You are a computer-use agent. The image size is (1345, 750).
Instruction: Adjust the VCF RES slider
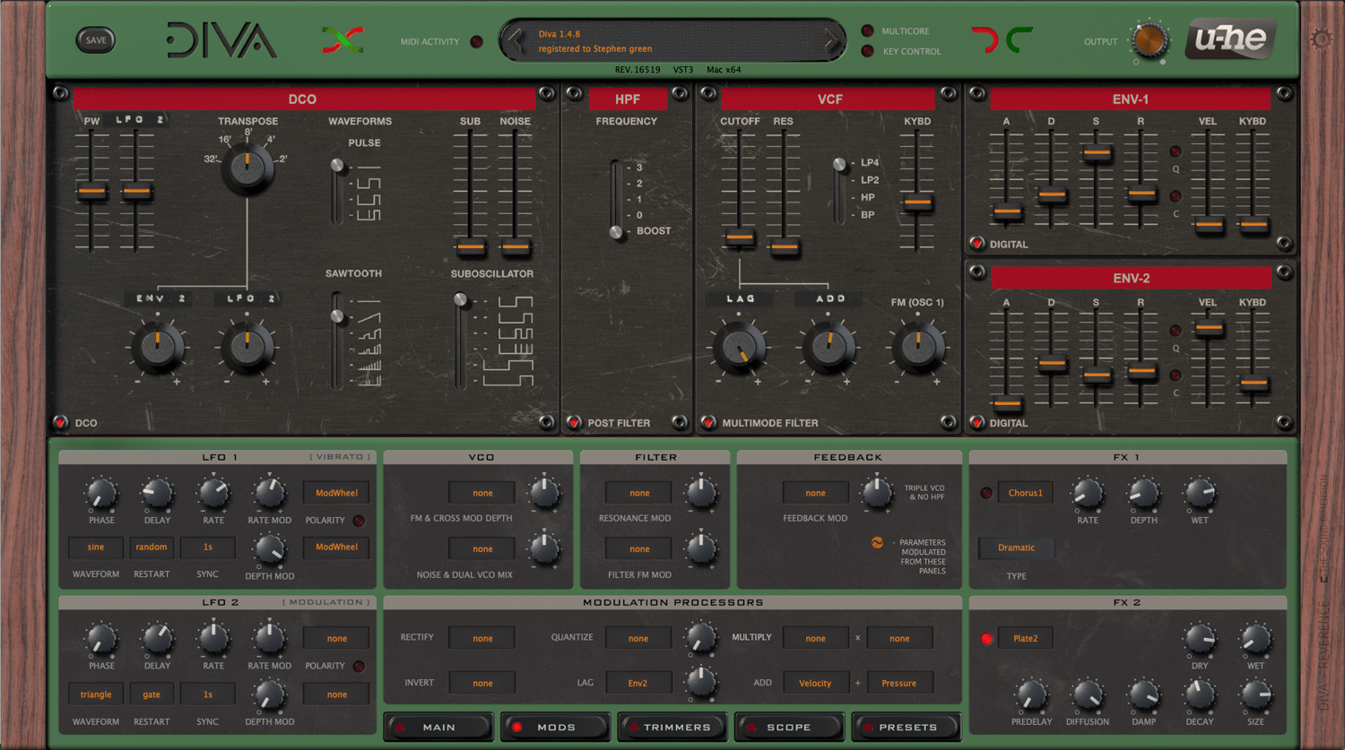[785, 246]
